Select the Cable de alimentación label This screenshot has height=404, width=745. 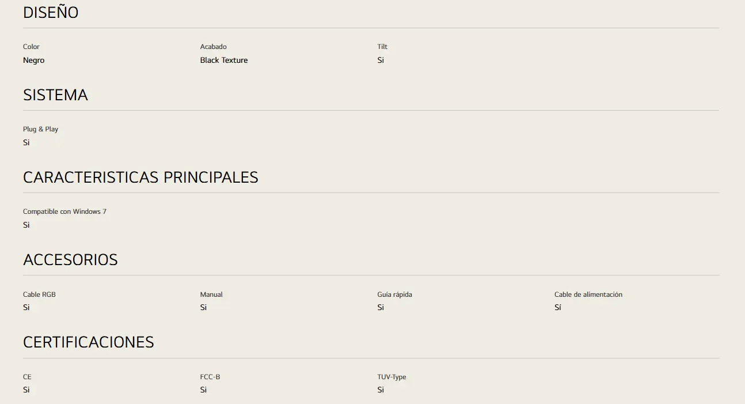tap(588, 294)
